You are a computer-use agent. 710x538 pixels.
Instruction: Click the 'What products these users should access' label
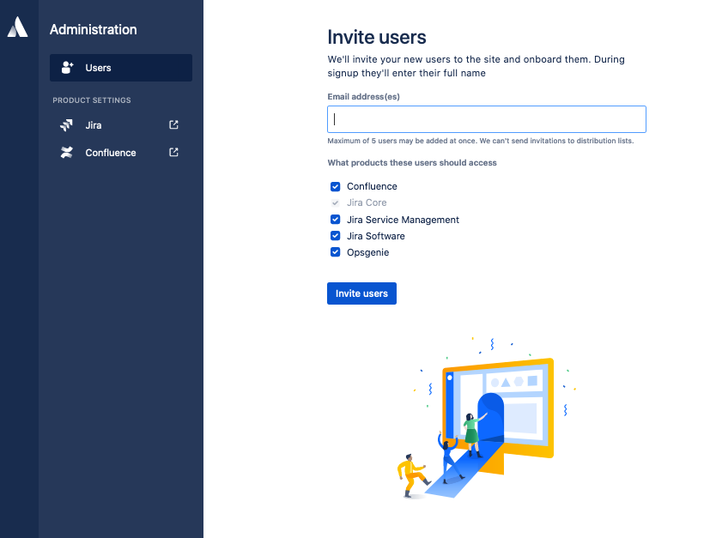tap(412, 162)
